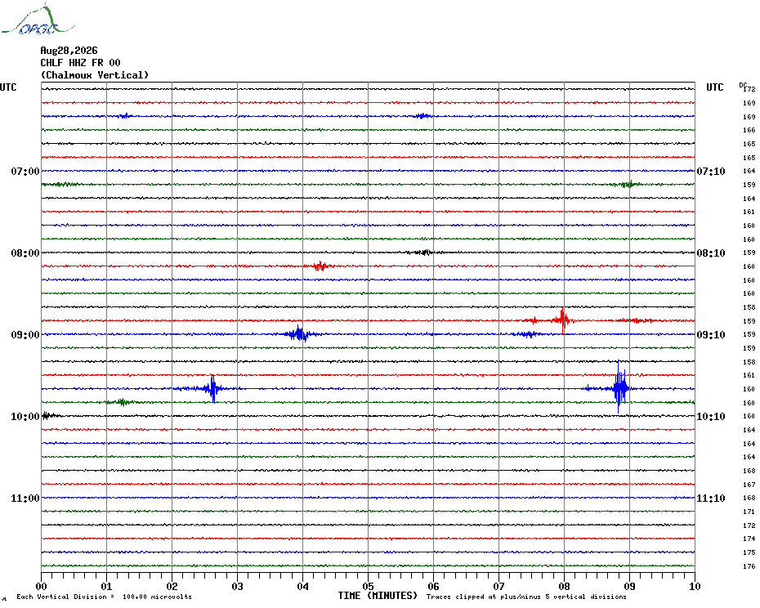Click the UTC label left of the plot
760x608 pixels.
pyautogui.click(x=8, y=87)
